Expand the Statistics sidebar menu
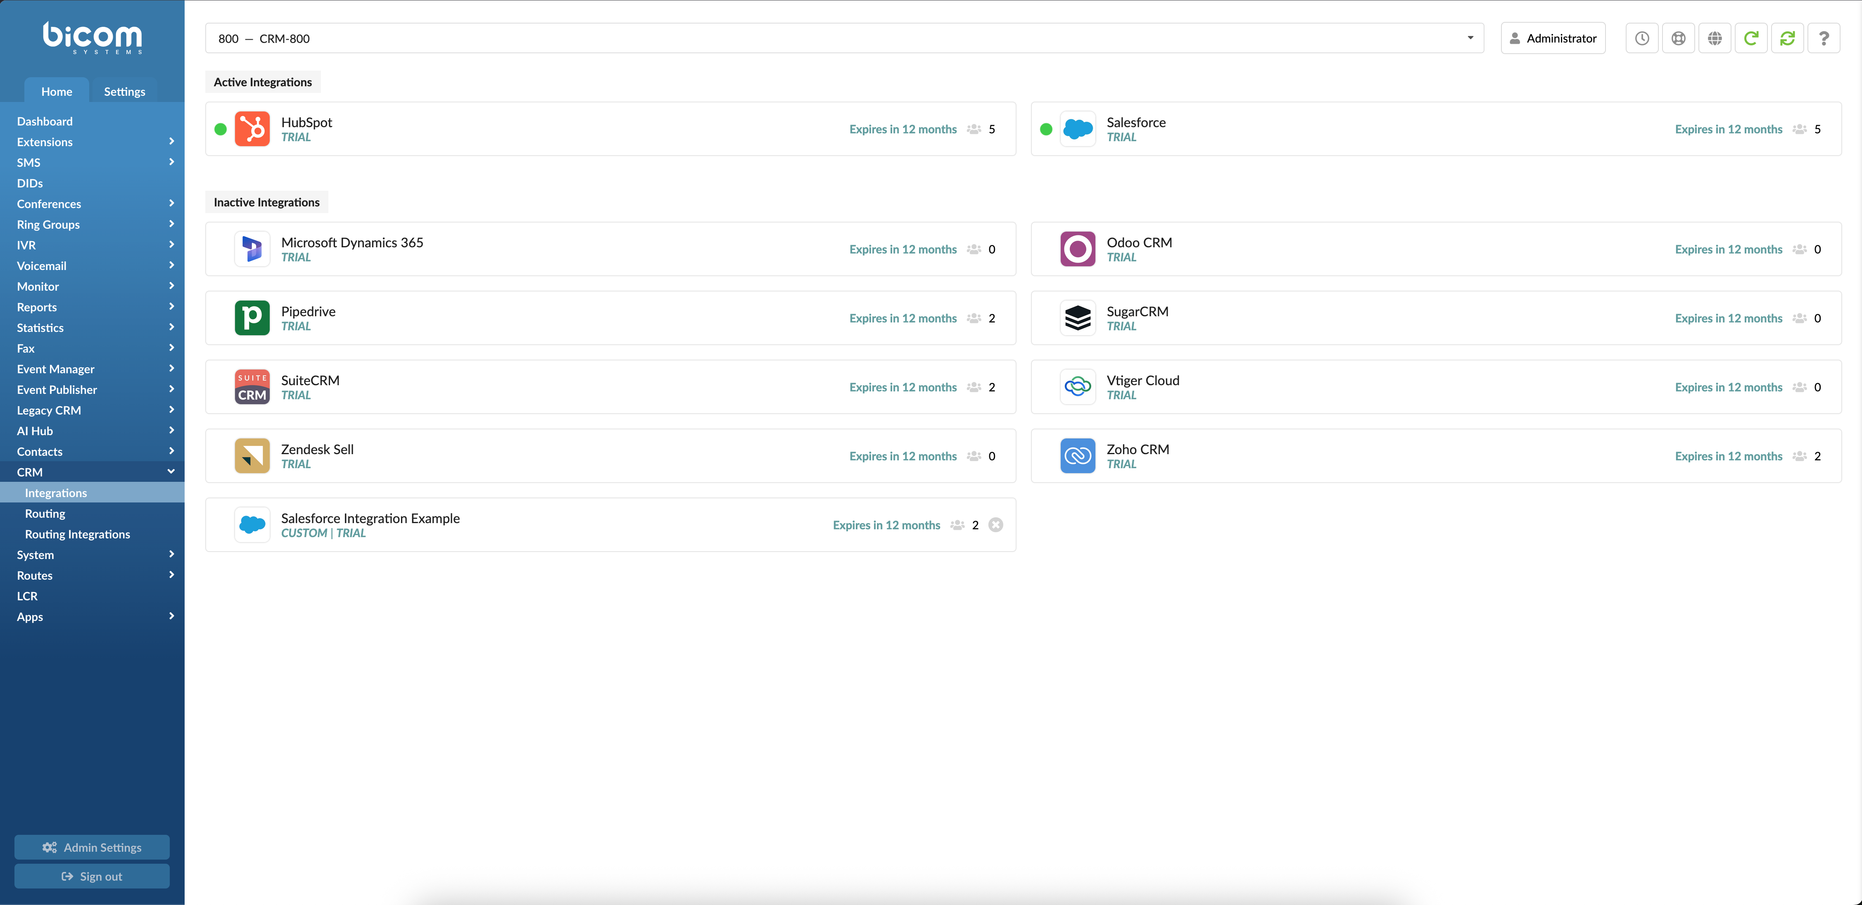This screenshot has width=1862, height=905. coord(93,328)
